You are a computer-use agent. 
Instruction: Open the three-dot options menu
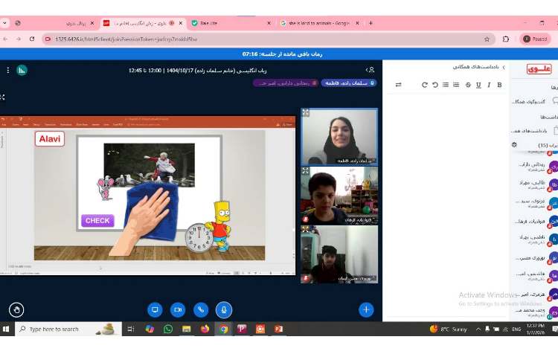(8, 70)
